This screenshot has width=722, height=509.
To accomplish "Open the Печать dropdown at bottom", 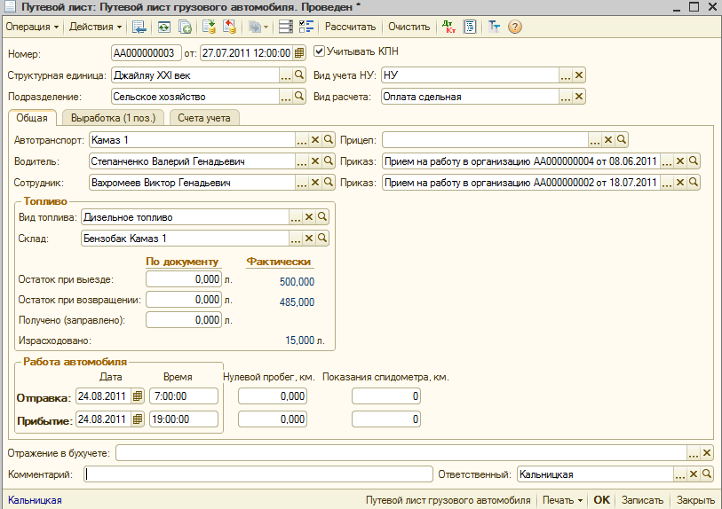I will point(563,500).
